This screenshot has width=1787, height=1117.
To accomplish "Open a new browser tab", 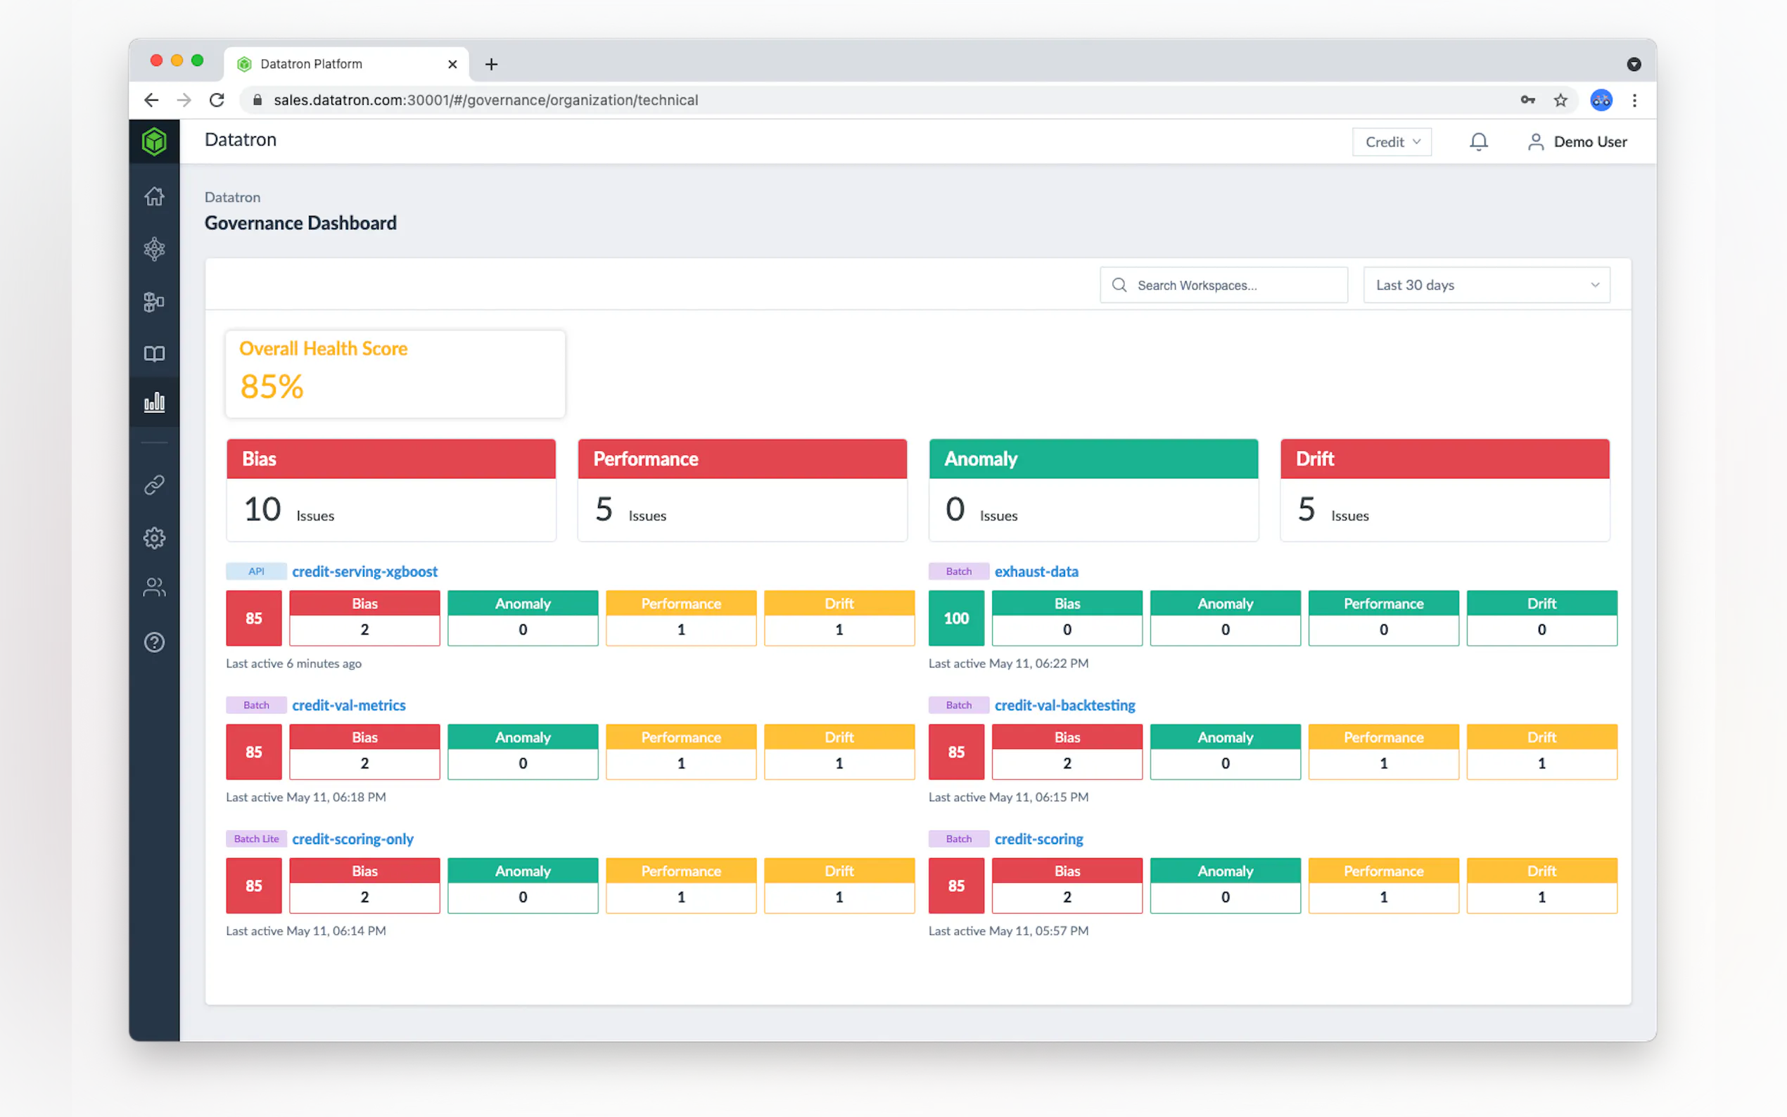I will point(491,64).
